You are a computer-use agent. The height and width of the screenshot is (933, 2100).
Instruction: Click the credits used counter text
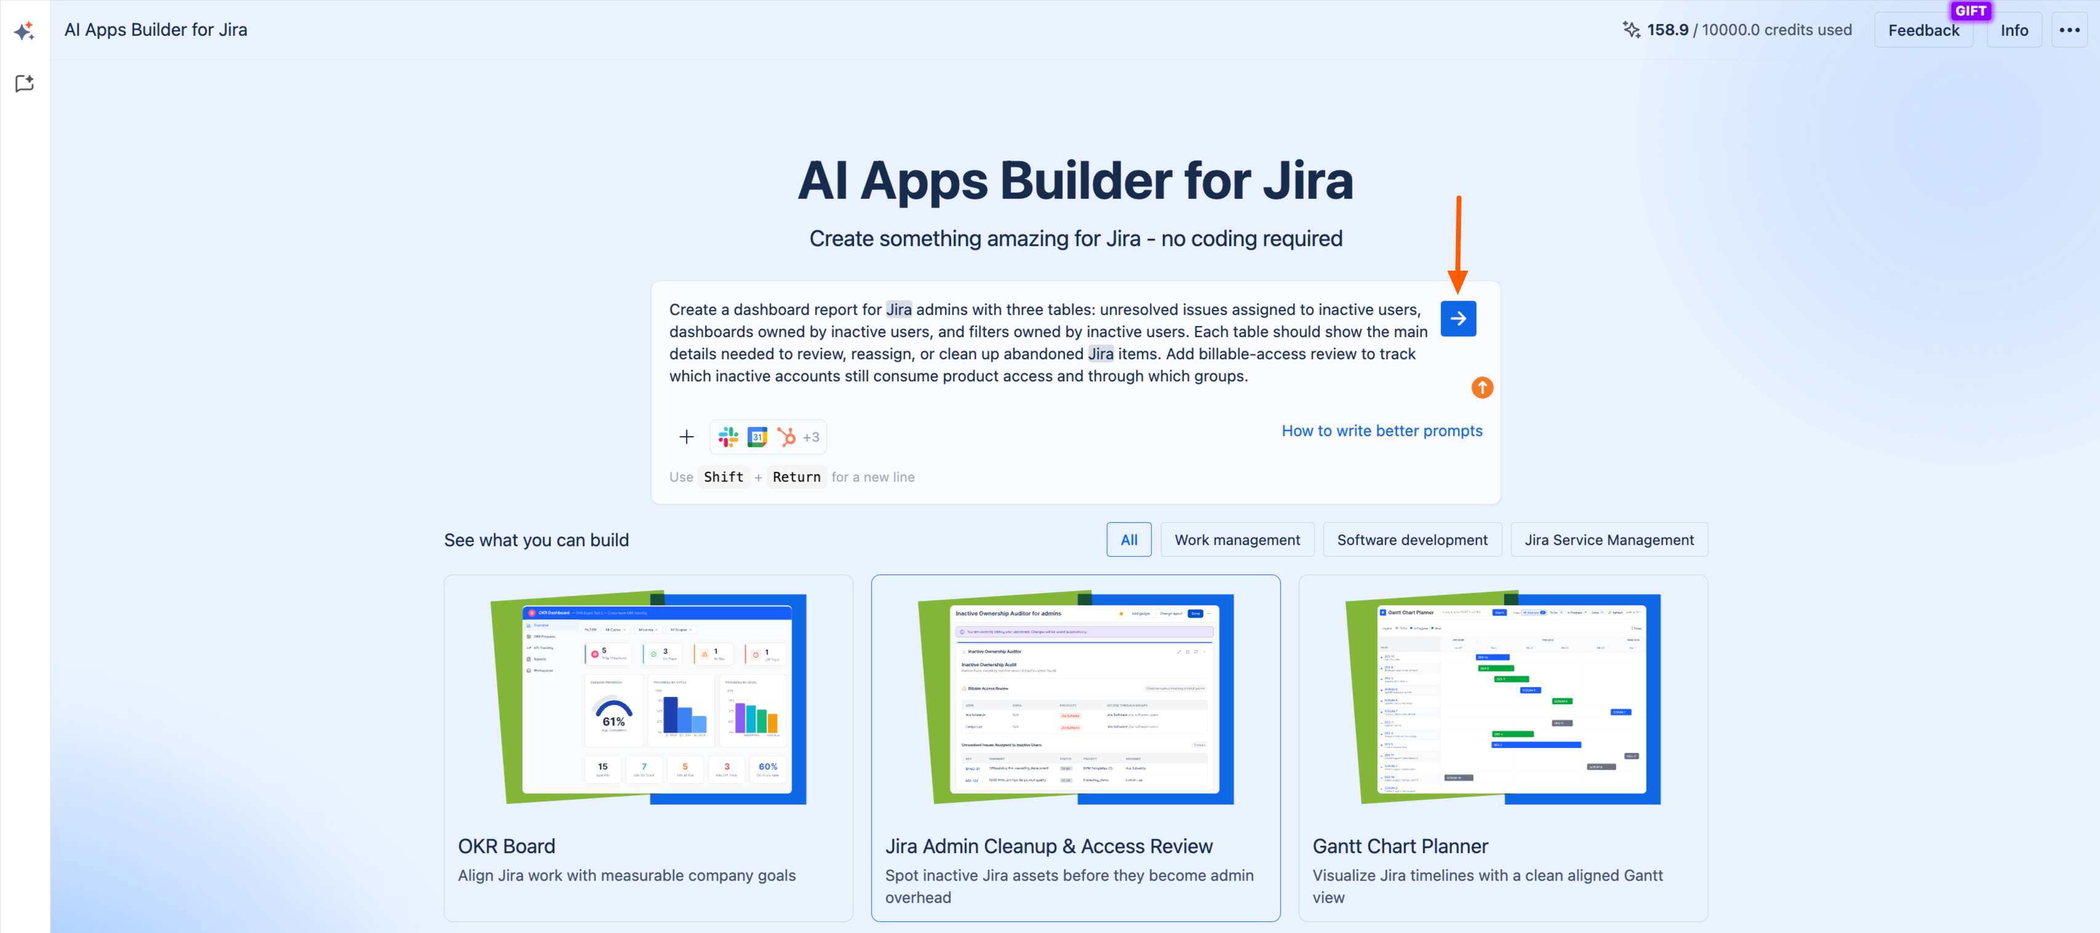pos(1749,30)
